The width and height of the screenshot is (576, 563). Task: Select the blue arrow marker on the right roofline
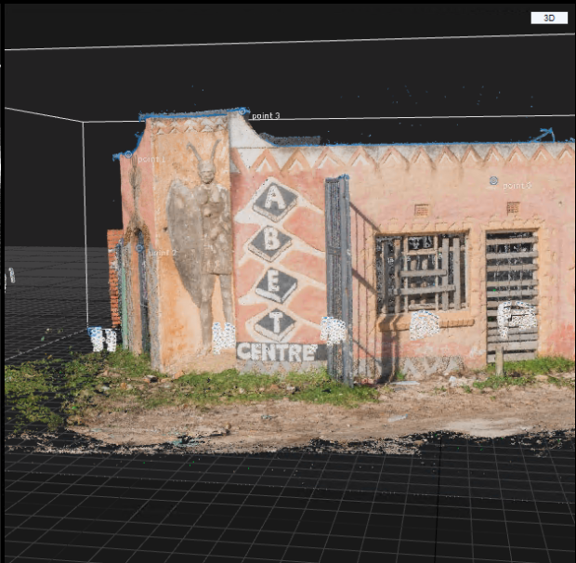coord(543,136)
